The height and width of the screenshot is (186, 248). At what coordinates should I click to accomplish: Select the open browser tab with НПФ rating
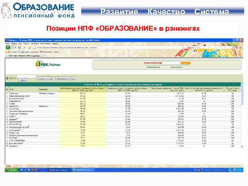(x=24, y=56)
